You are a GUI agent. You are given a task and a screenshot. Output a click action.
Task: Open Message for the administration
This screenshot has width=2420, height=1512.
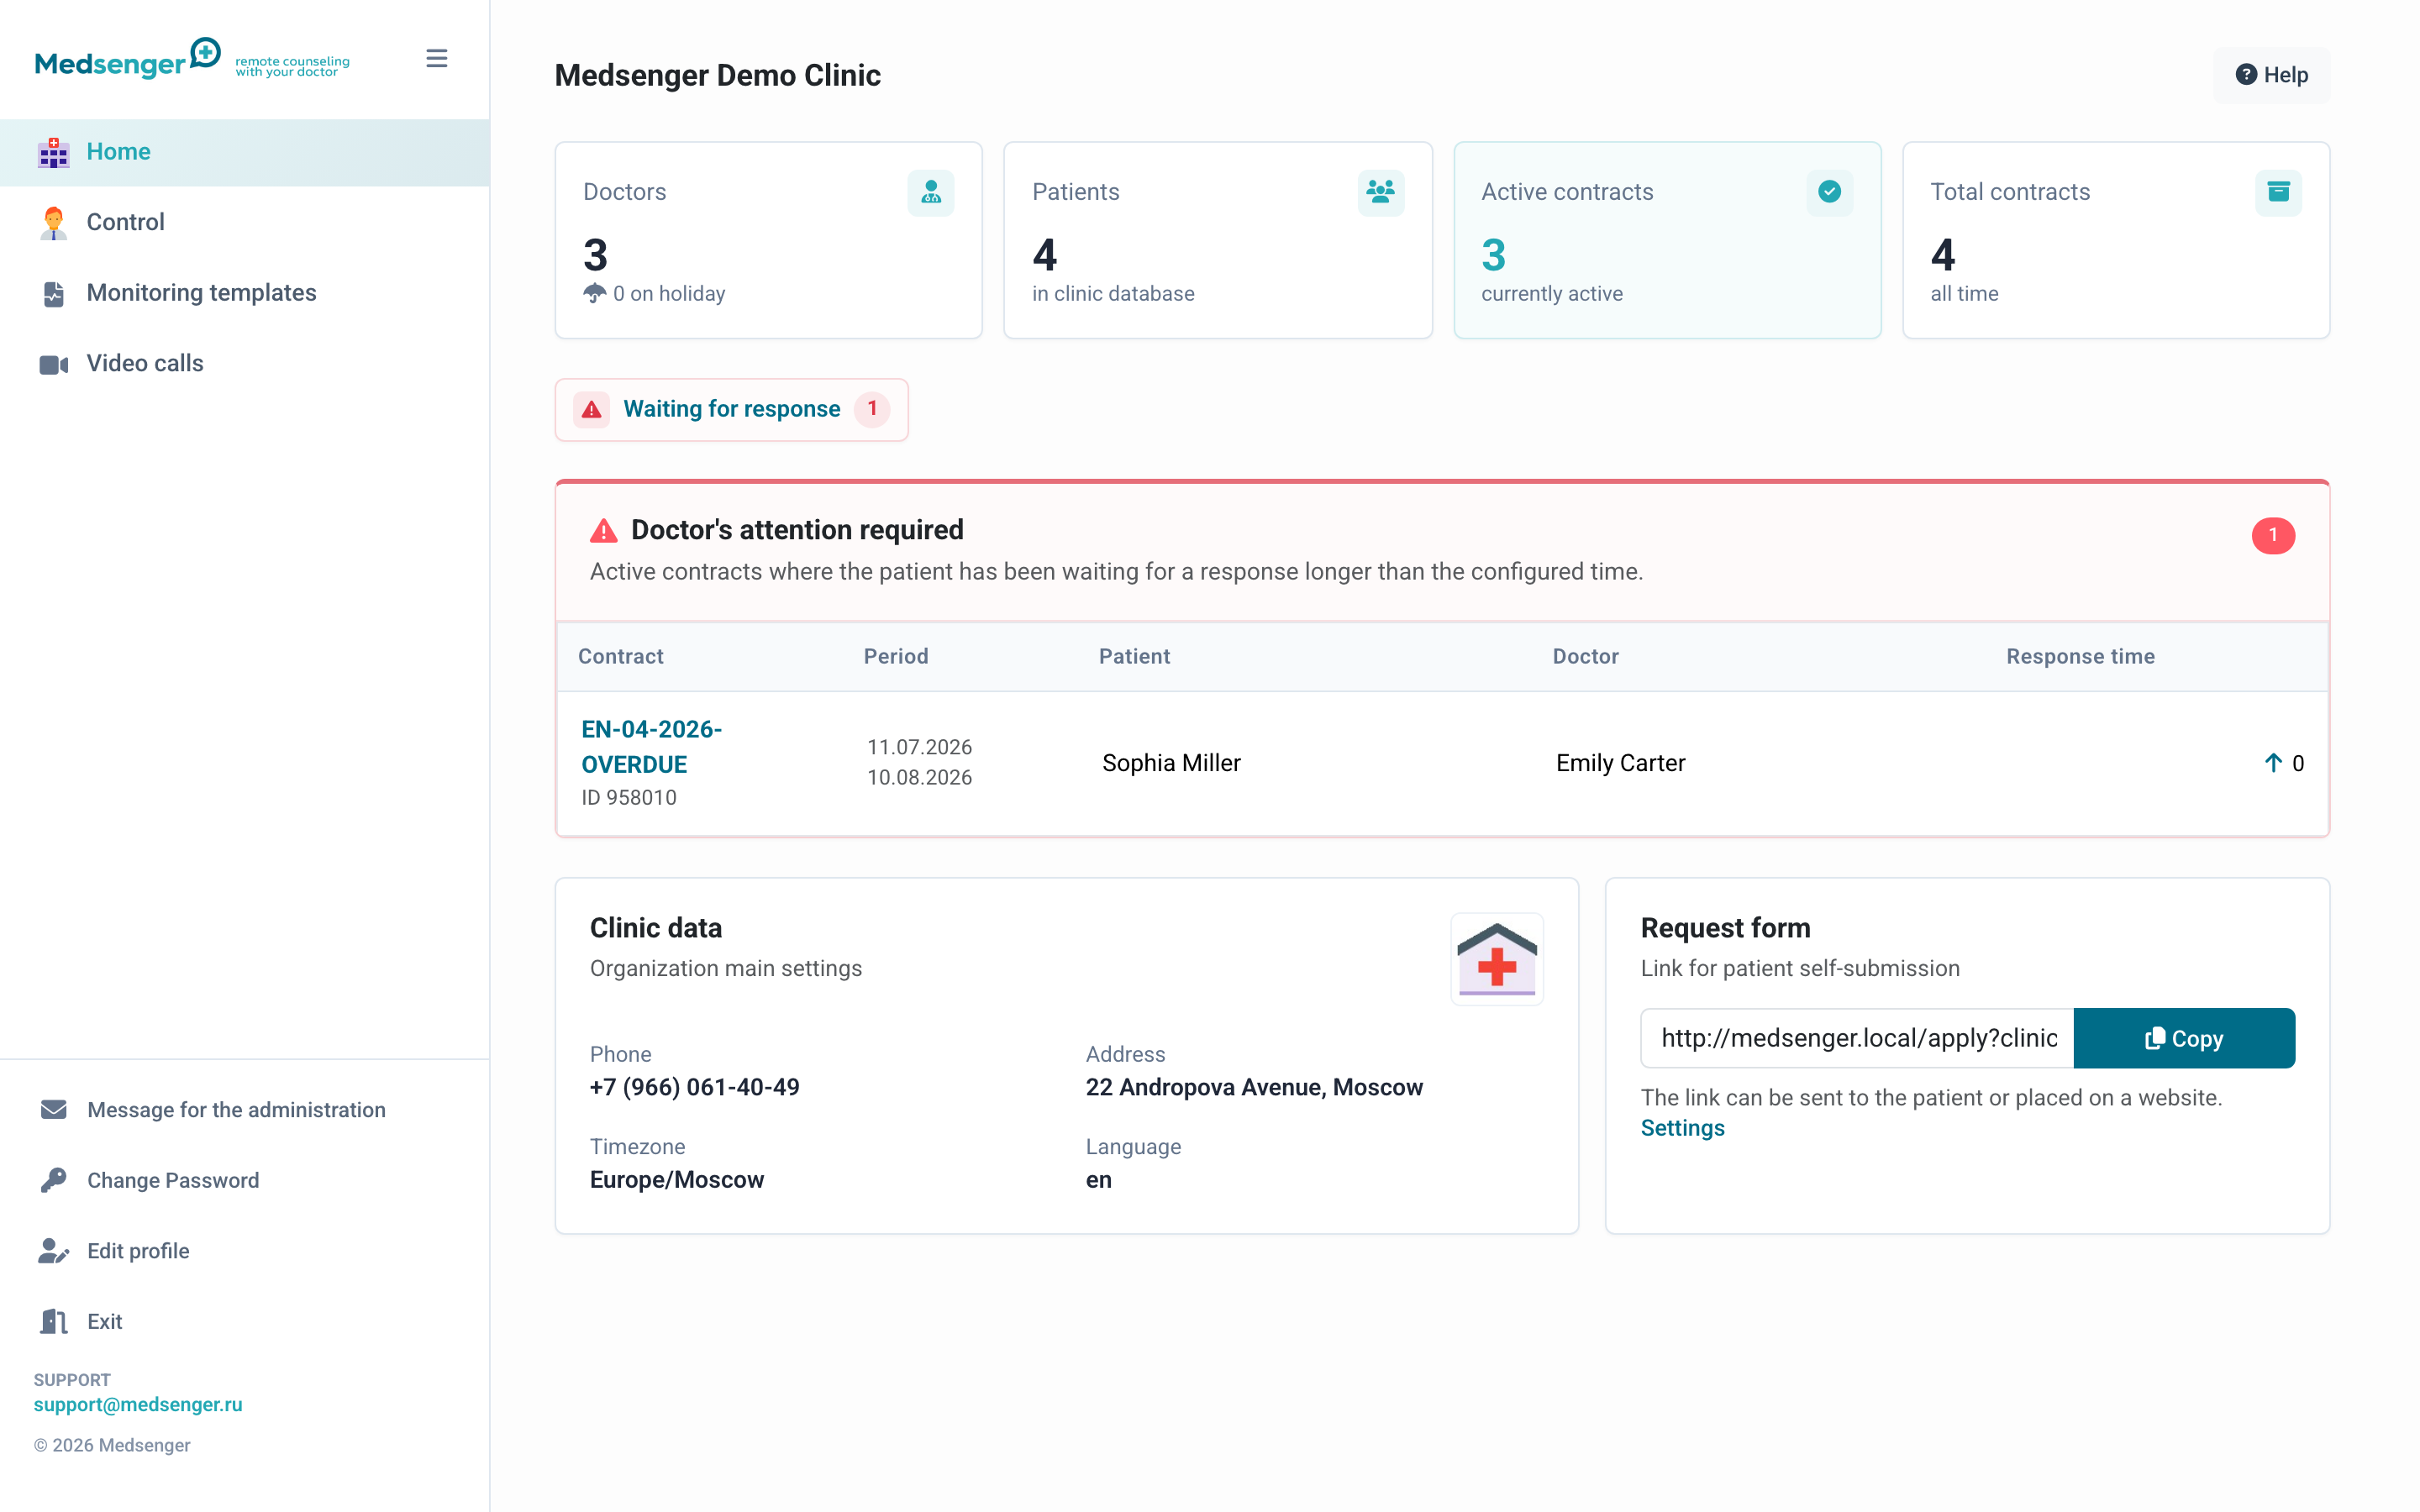(x=245, y=1110)
